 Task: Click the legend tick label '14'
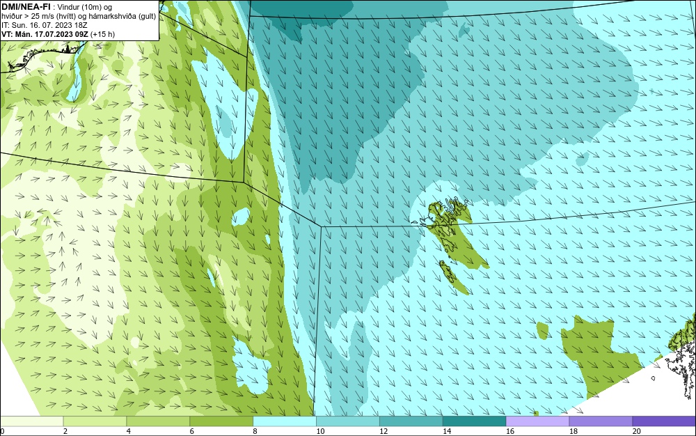coord(447,431)
